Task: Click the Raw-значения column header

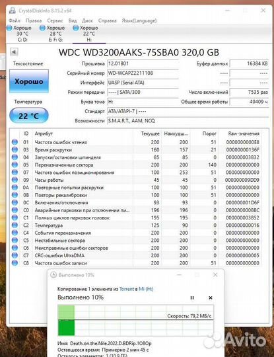Action: (x=240, y=134)
